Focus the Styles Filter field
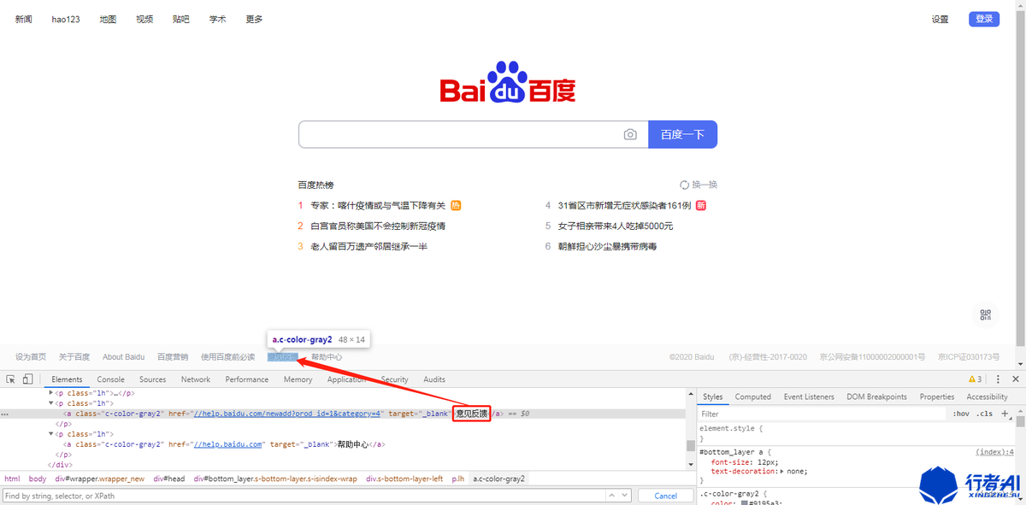This screenshot has height=505, width=1026. pos(821,414)
